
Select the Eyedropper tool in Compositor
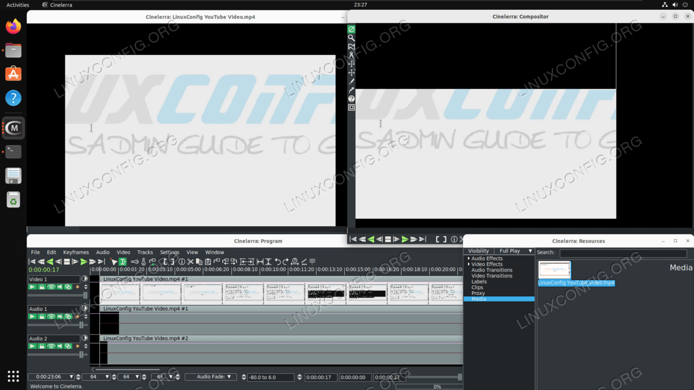(351, 90)
